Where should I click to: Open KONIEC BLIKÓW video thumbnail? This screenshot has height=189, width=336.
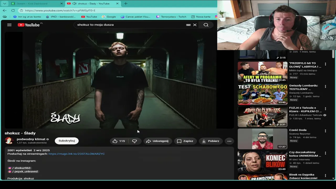point(262,161)
